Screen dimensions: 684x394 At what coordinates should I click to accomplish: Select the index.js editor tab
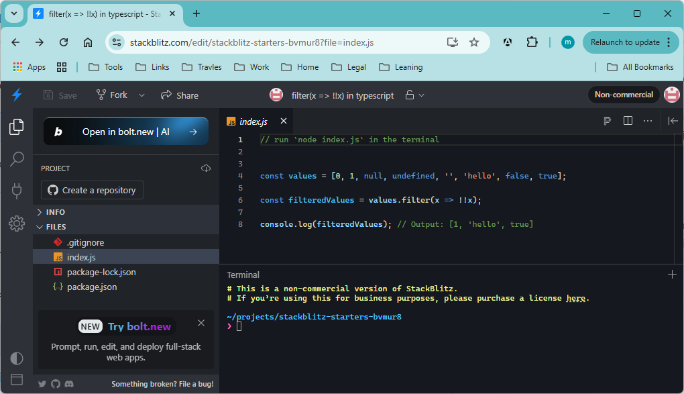pos(253,121)
